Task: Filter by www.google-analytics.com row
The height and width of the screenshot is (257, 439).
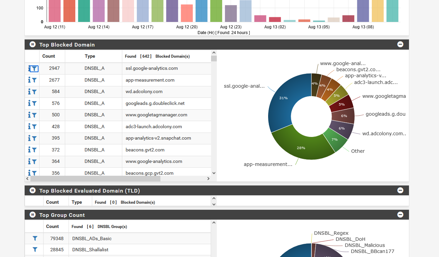Action: [34, 162]
